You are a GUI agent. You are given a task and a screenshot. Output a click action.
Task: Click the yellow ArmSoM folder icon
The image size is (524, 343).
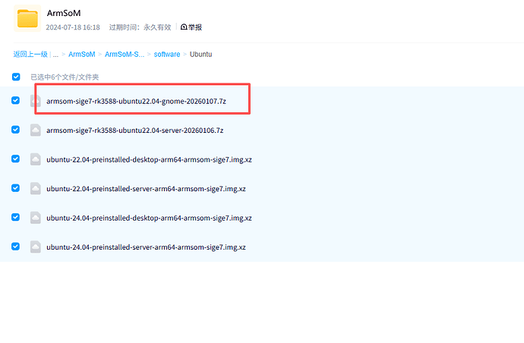click(x=28, y=18)
